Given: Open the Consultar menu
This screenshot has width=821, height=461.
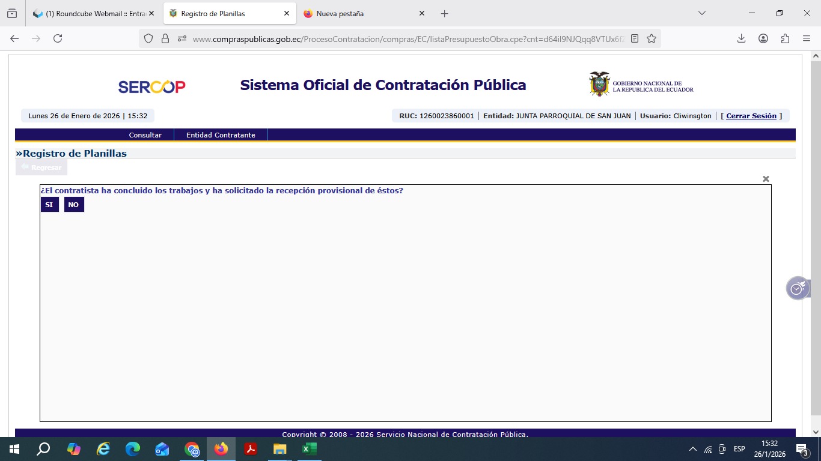Looking at the screenshot, I should (x=145, y=135).
